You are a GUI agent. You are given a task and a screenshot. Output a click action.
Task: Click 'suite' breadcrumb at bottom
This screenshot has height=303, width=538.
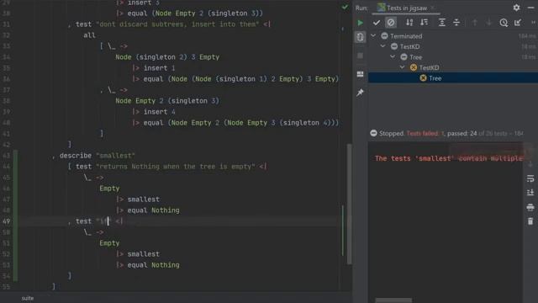point(28,298)
